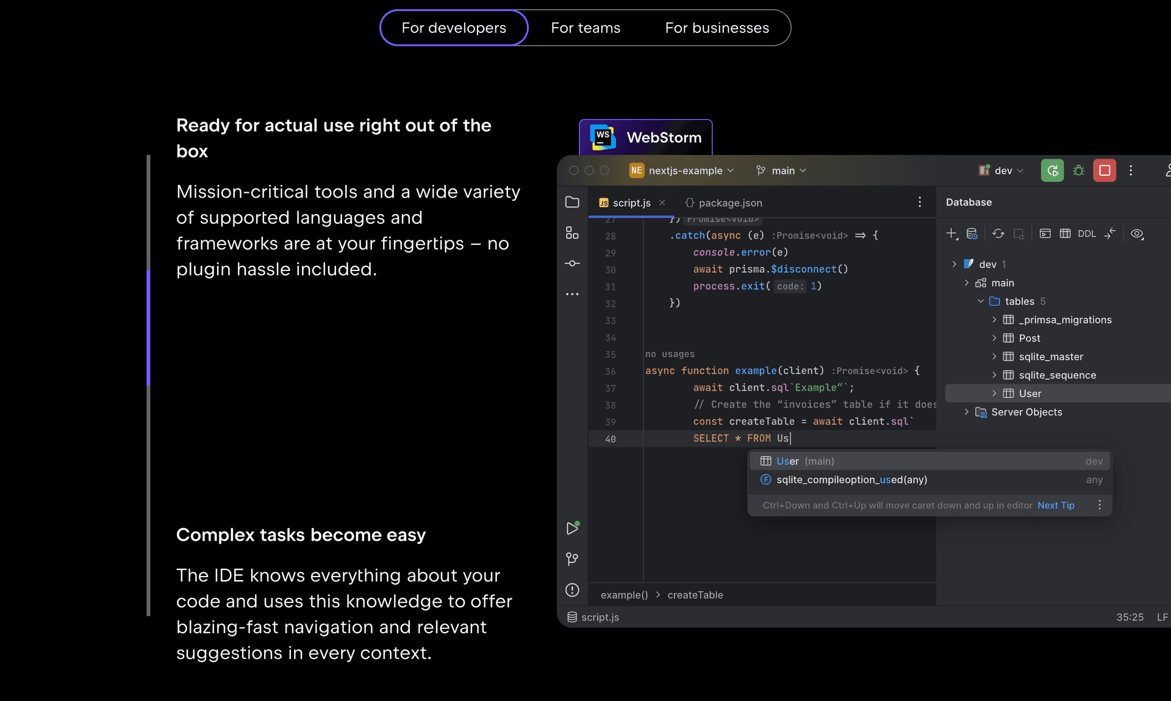Refresh the database tree

click(998, 234)
